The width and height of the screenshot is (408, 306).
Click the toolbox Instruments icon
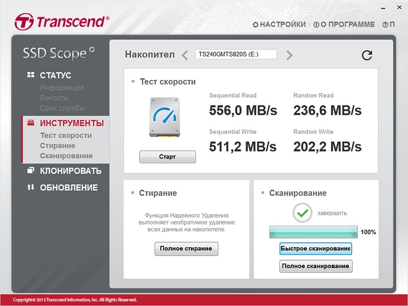(31, 123)
